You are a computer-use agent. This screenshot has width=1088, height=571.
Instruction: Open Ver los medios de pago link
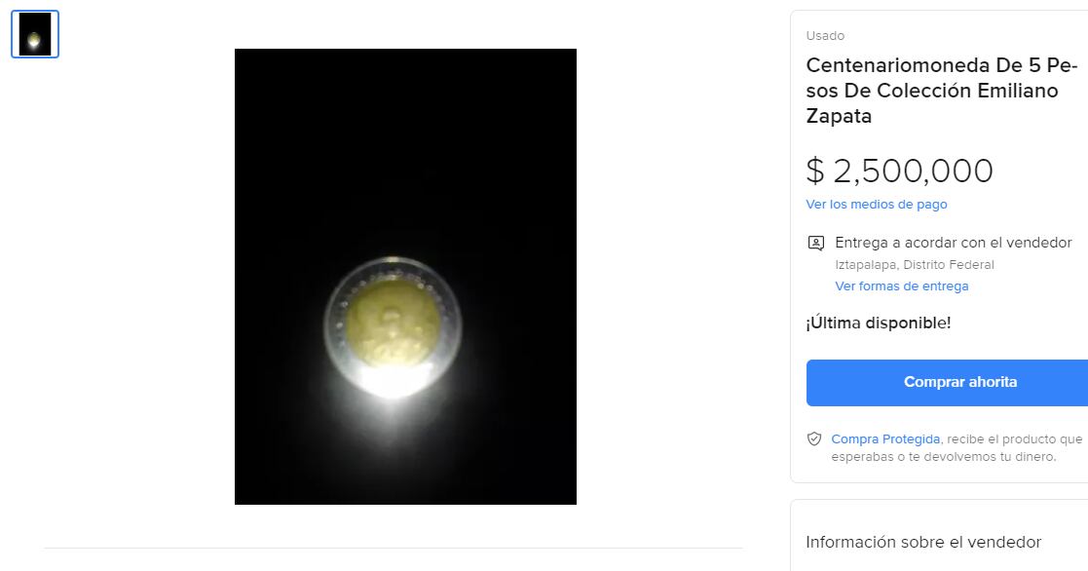click(x=876, y=205)
